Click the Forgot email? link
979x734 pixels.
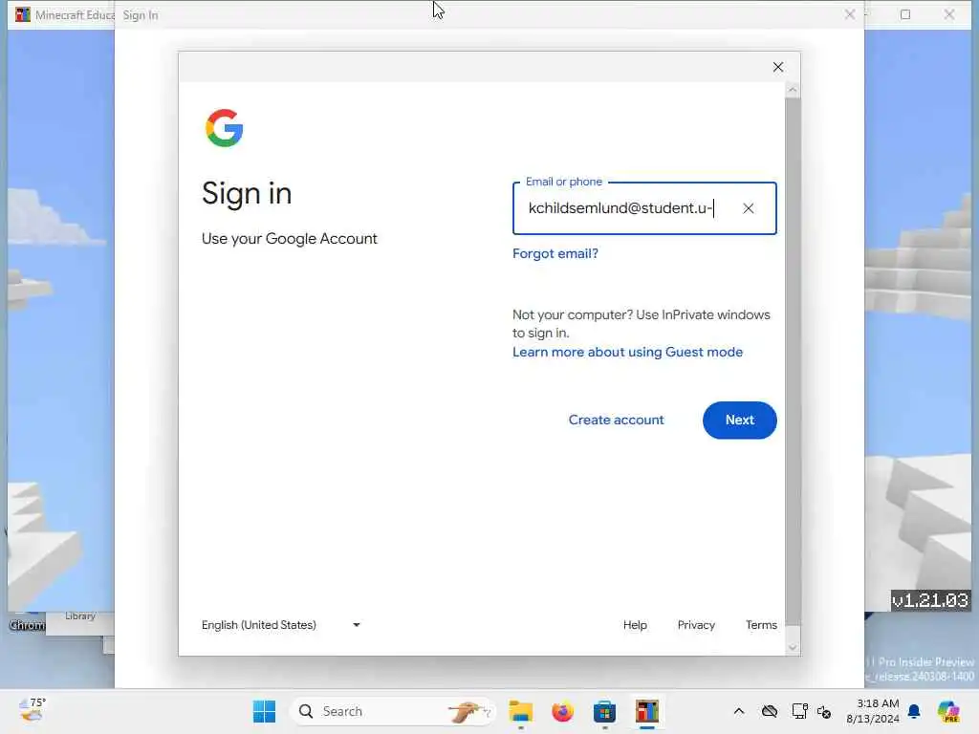tap(555, 253)
